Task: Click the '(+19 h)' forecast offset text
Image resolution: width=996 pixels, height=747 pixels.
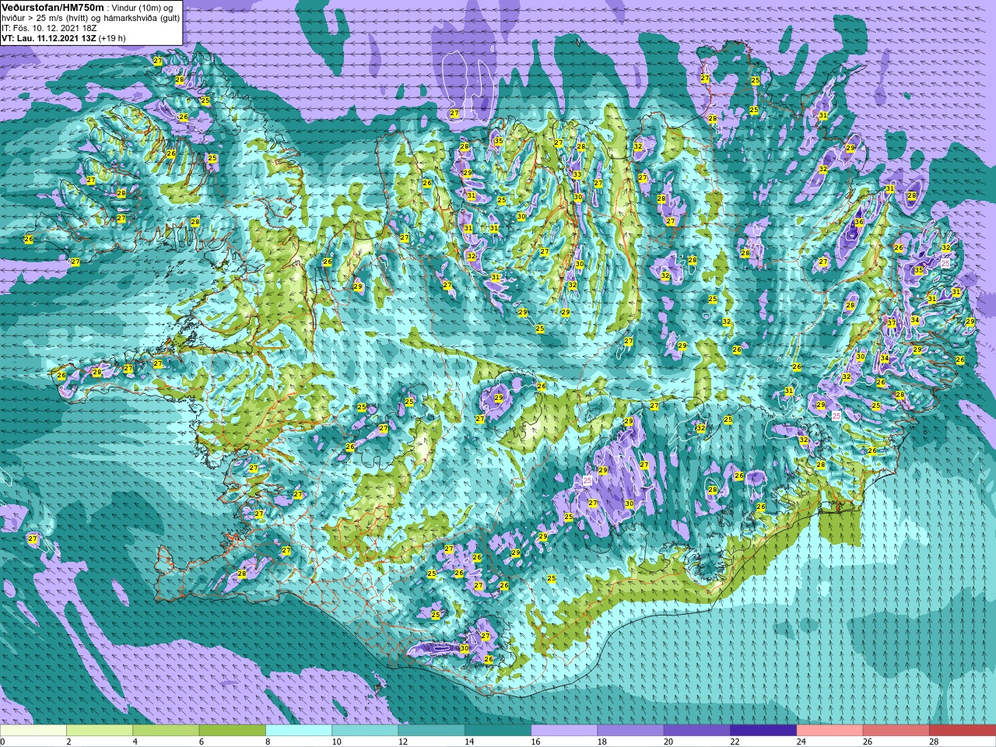Action: [x=112, y=38]
